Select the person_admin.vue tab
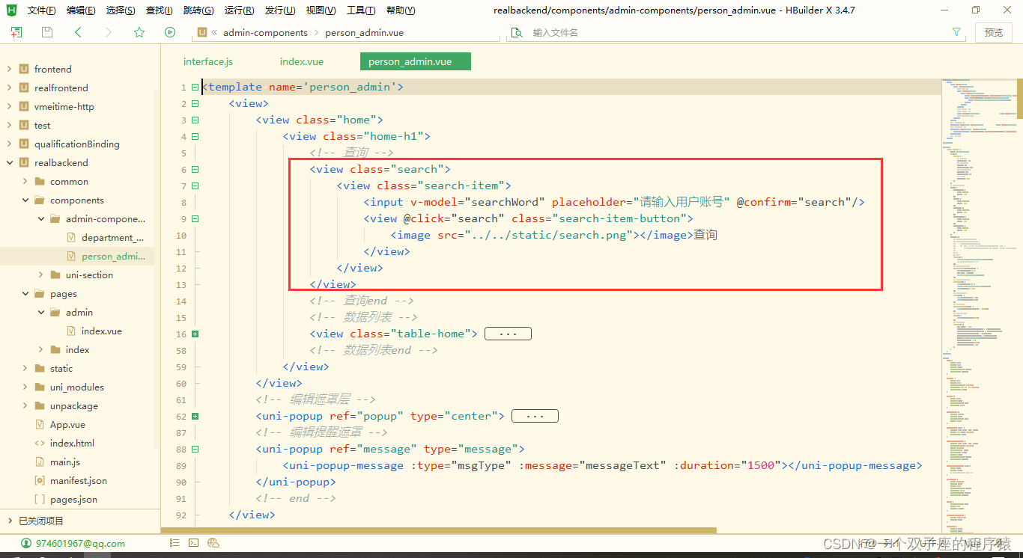This screenshot has width=1023, height=558. [x=415, y=61]
